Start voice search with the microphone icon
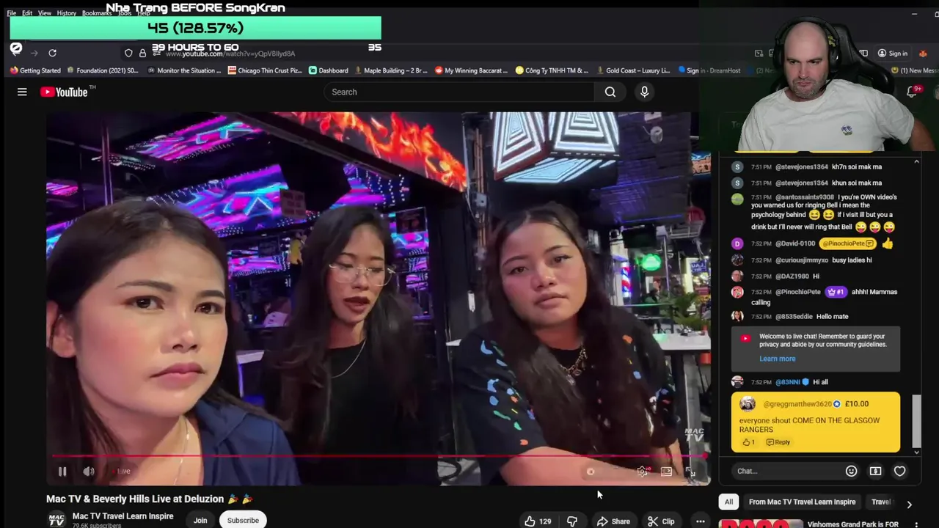This screenshot has height=528, width=939. coord(644,92)
